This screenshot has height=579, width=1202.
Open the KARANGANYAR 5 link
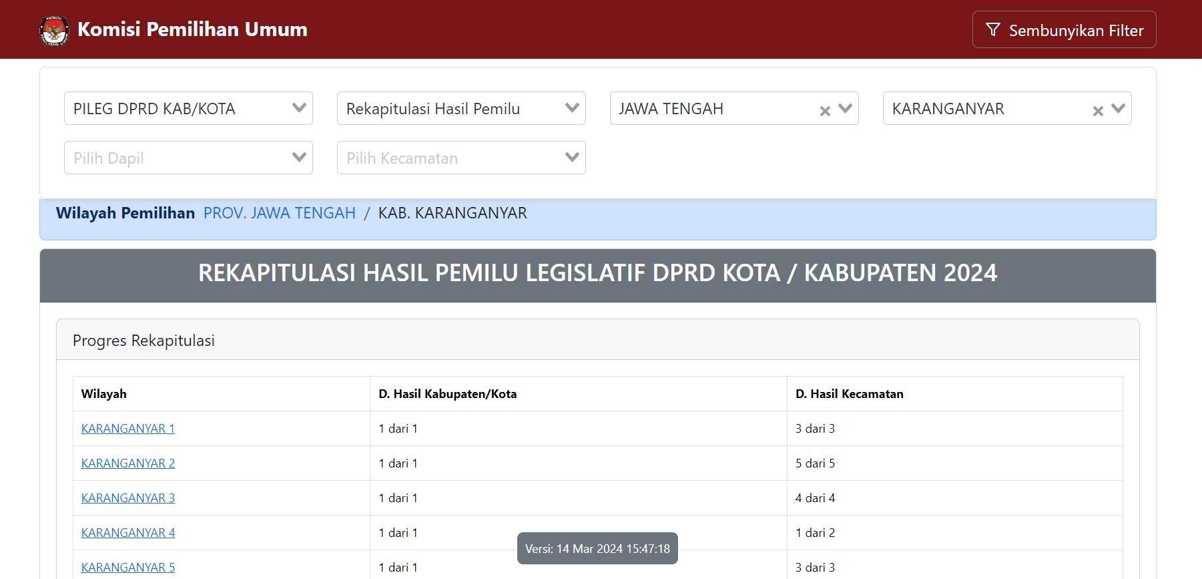pos(128,568)
